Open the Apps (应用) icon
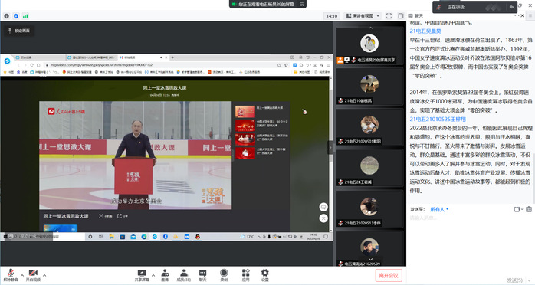 [246, 275]
